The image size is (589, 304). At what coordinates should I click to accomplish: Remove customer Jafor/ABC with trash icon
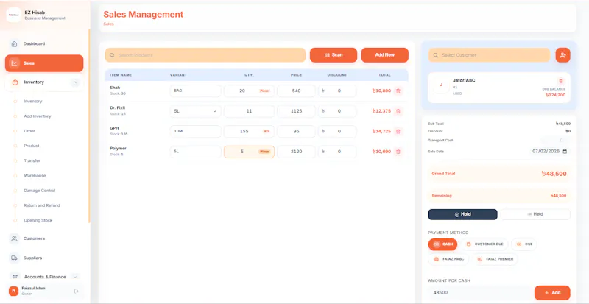point(561,81)
